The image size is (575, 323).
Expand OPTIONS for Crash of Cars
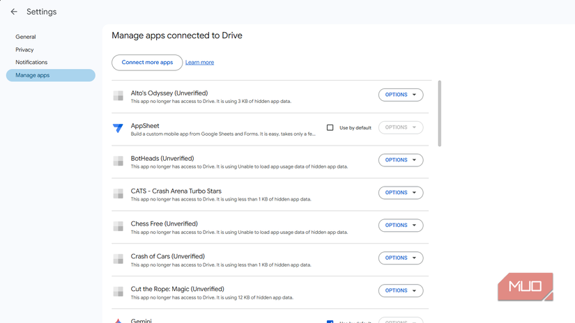coord(401,258)
